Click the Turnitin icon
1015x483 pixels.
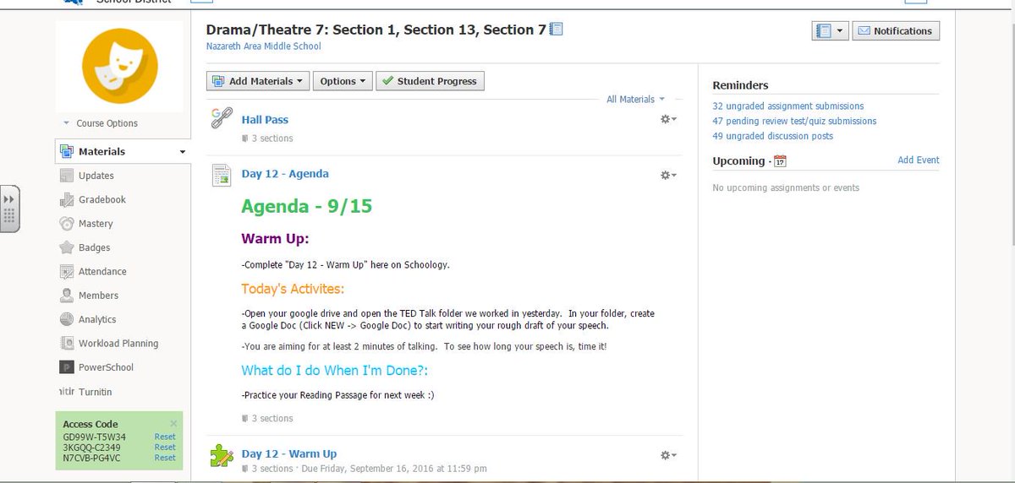67,393
